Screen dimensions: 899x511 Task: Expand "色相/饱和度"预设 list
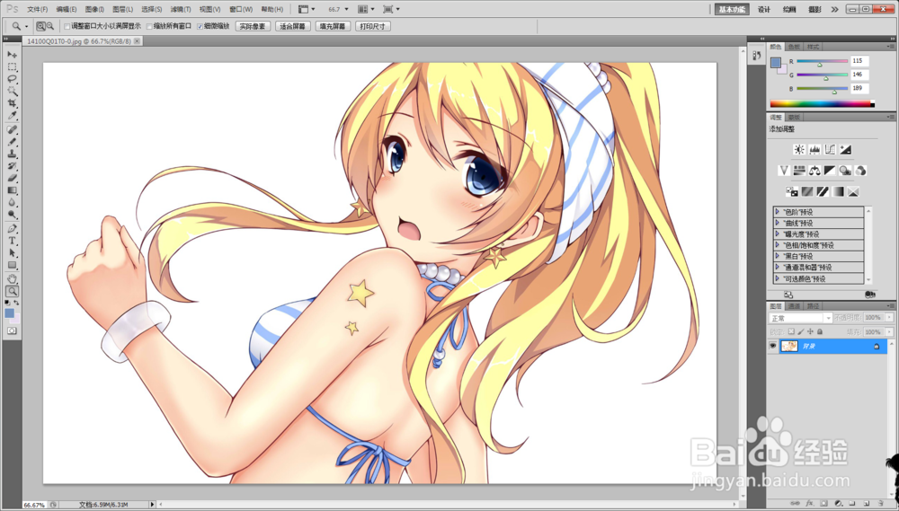click(x=778, y=245)
